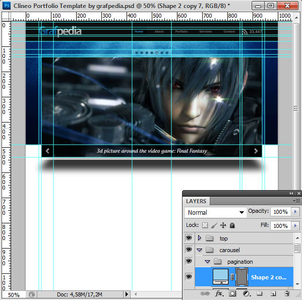Create a new group folder
The image size is (302, 300).
(x=260, y=293)
